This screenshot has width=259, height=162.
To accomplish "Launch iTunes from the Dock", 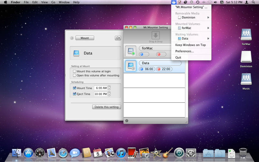I will 121,153.
